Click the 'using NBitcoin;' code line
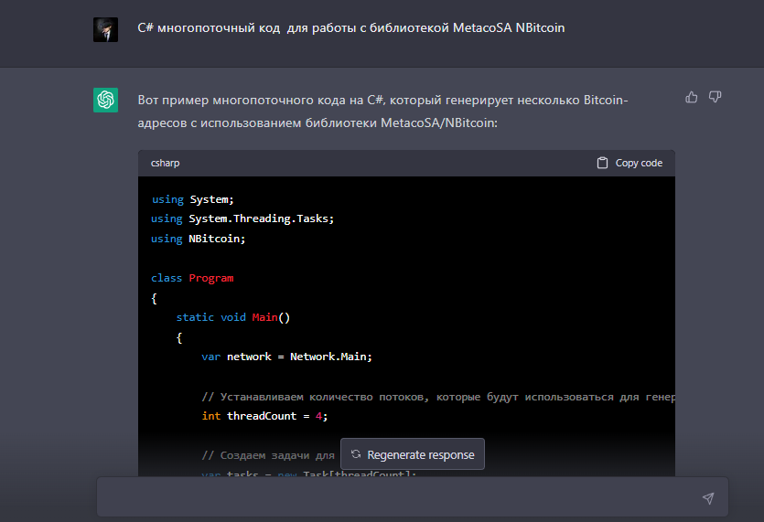This screenshot has height=522, width=764. (x=199, y=238)
